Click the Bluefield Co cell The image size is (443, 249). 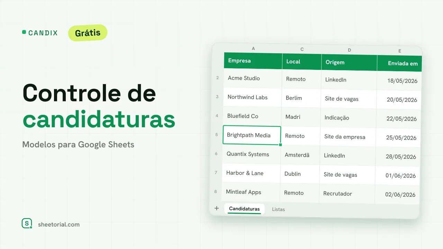click(x=252, y=117)
